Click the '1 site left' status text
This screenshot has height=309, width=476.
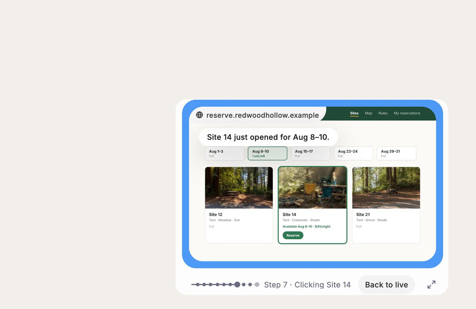(259, 156)
